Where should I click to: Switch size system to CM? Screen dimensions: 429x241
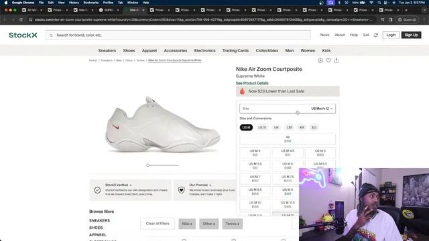[x=289, y=127]
